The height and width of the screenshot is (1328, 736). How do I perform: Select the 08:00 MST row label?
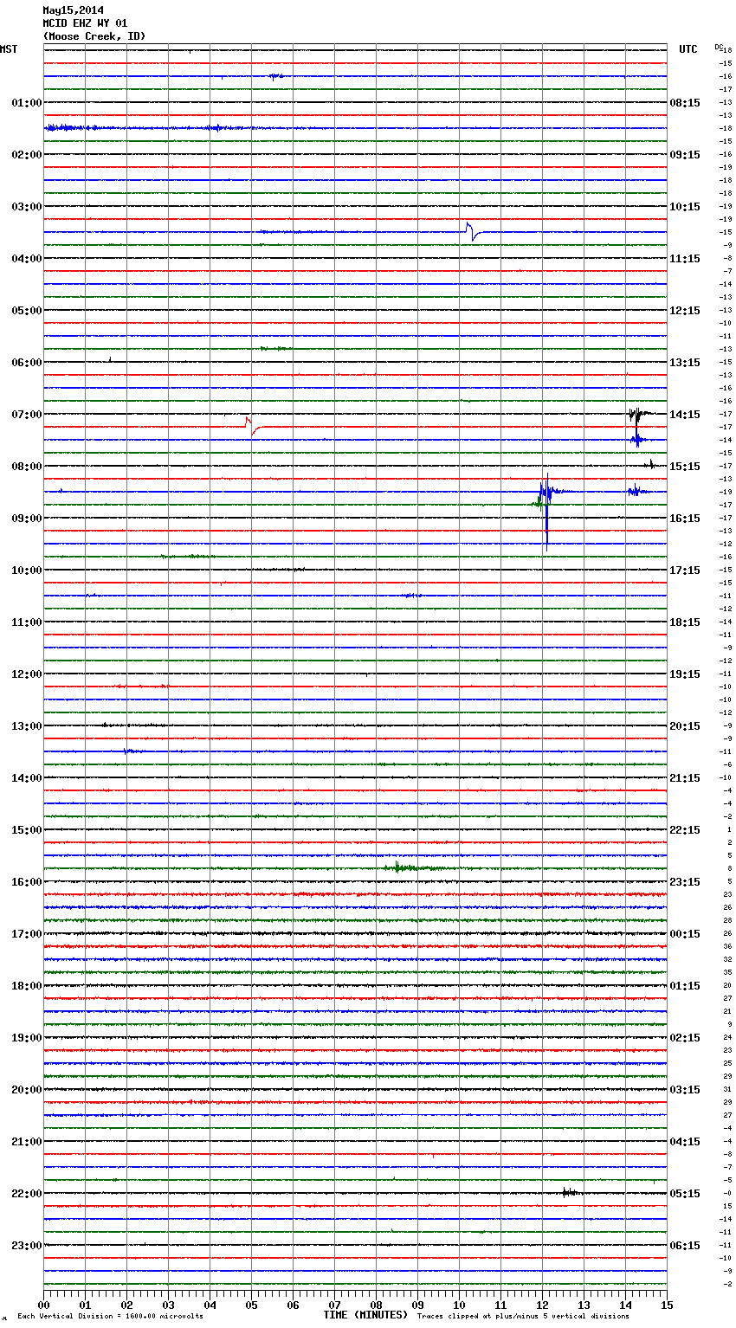tap(27, 467)
